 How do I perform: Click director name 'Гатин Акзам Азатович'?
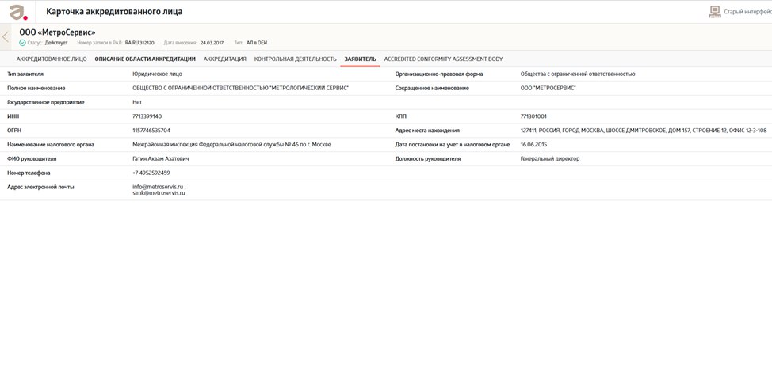pos(161,159)
